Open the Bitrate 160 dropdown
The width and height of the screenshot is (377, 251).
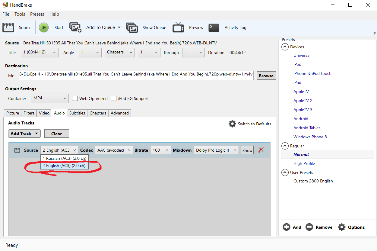coord(160,150)
